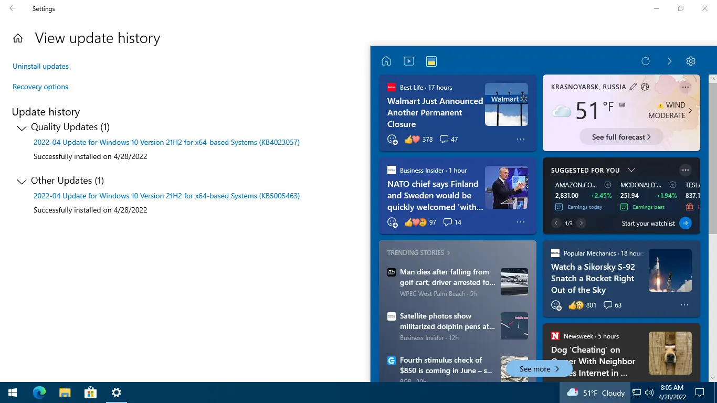Image resolution: width=717 pixels, height=403 pixels.
Task: Open comments on NATO chief story
Action: [x=452, y=222]
